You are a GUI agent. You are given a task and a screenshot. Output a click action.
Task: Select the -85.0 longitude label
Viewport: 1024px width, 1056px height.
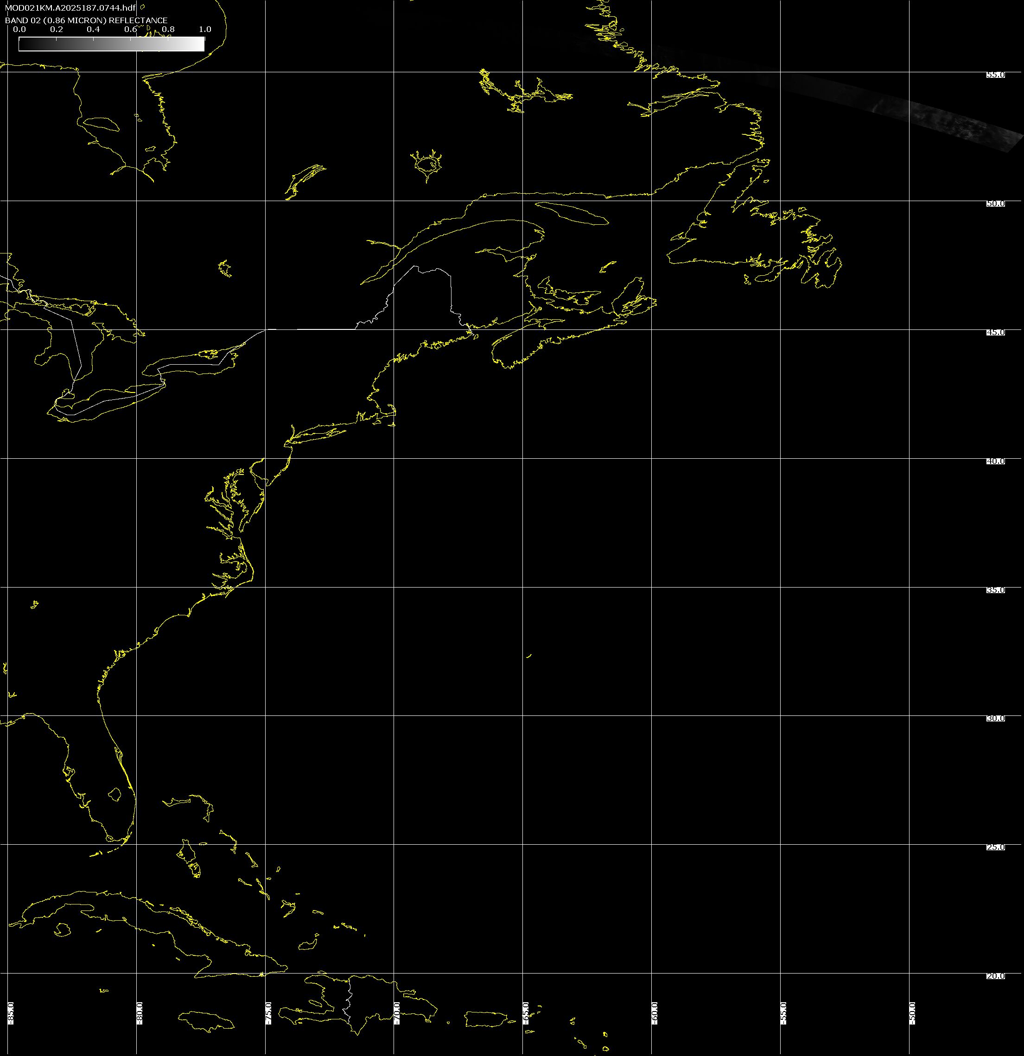[x=11, y=1013]
